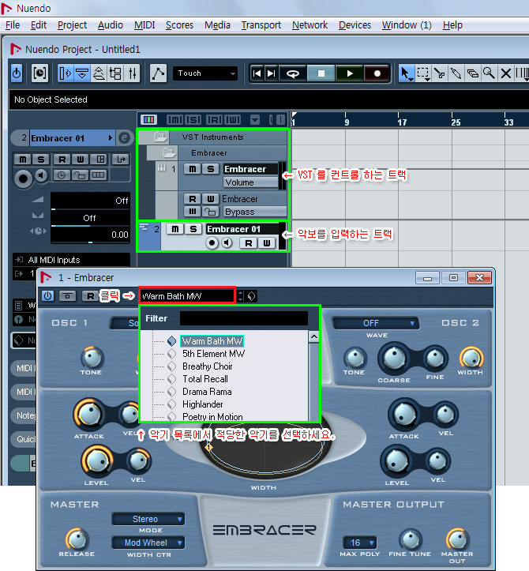This screenshot has width=529, height=571.
Task: Click the Embracer folder icon in track list
Action: (x=168, y=152)
